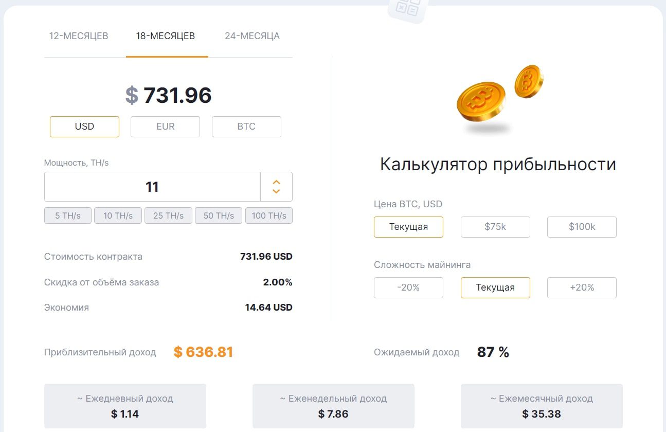Switch currency to EUR
This screenshot has height=432, width=666.
(x=165, y=127)
